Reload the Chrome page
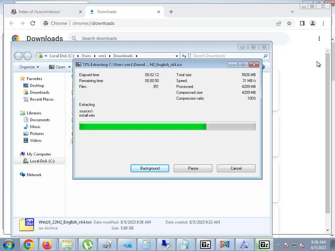The height and width of the screenshot is (251, 335). click(33, 23)
